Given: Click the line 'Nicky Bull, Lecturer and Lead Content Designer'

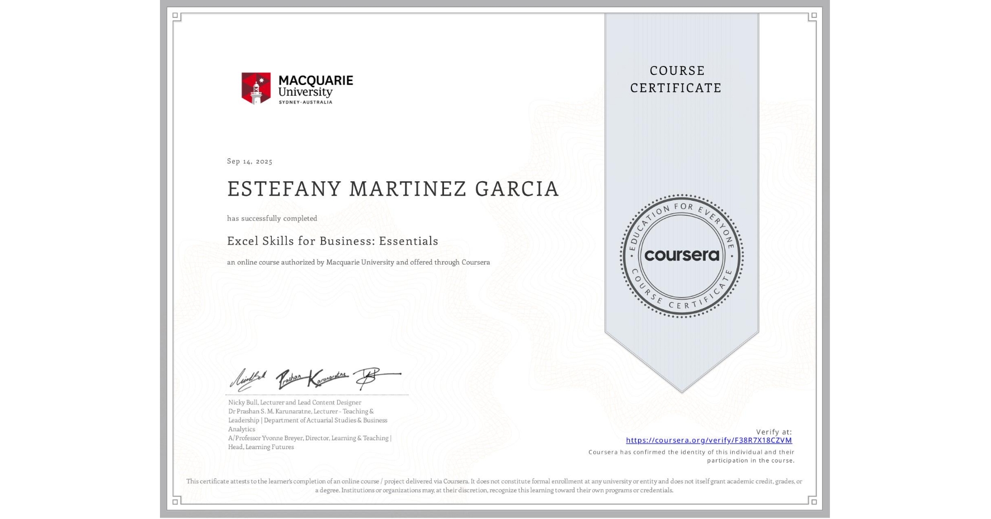Looking at the screenshot, I should [295, 402].
